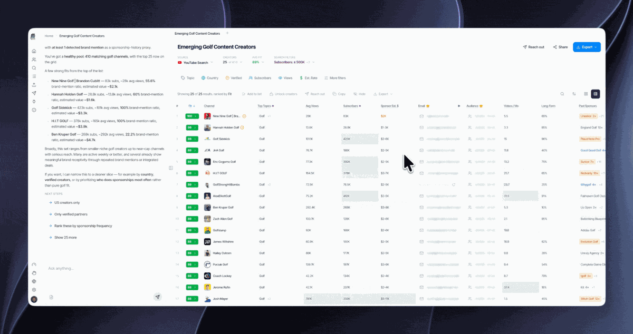Click the Reach out button in the header
Screen dimensions: 633x334
point(533,47)
